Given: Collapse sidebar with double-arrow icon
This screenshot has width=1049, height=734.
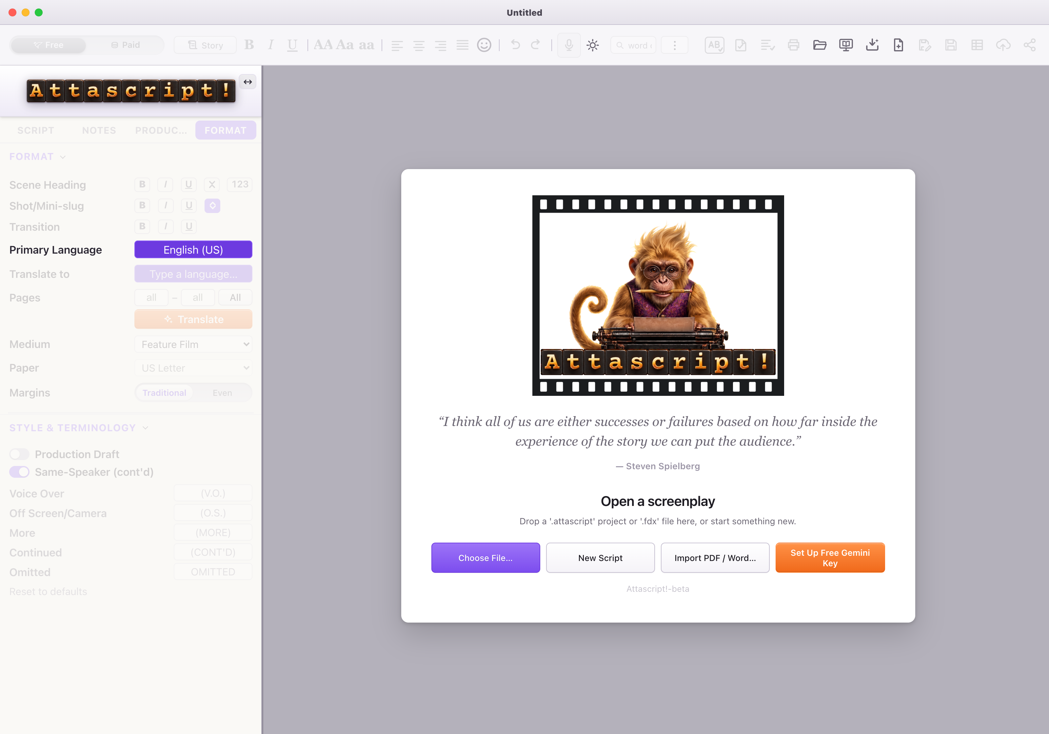Looking at the screenshot, I should 247,82.
